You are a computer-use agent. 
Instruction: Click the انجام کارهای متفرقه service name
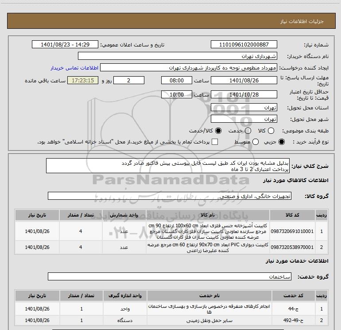(209, 309)
